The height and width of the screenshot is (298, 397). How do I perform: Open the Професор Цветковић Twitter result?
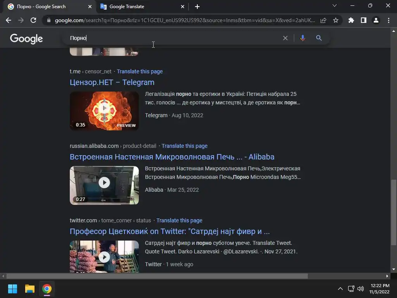point(170,231)
